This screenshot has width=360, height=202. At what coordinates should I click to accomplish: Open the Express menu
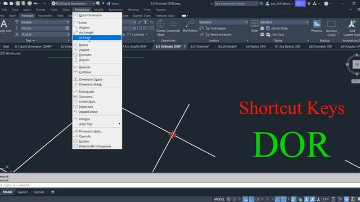pyautogui.click(x=160, y=10)
